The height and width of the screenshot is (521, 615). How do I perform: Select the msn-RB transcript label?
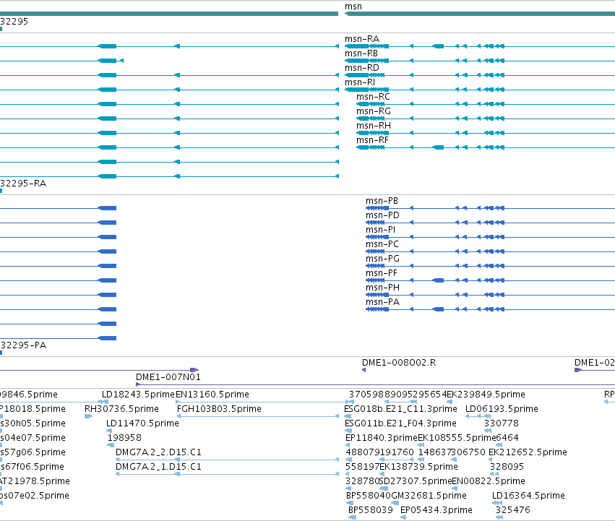point(361,53)
